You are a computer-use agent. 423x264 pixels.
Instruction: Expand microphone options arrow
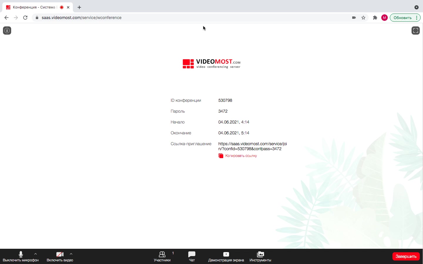point(36,254)
